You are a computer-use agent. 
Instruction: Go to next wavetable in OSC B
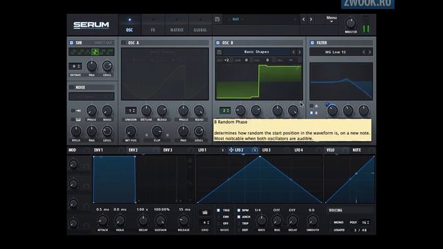click(x=300, y=52)
